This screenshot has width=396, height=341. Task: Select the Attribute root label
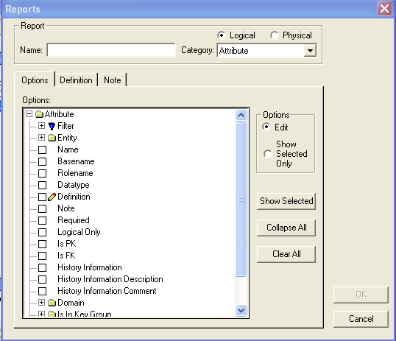coord(60,114)
